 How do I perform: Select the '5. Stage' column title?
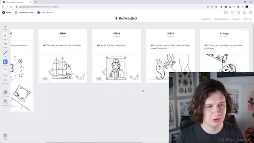224,33
